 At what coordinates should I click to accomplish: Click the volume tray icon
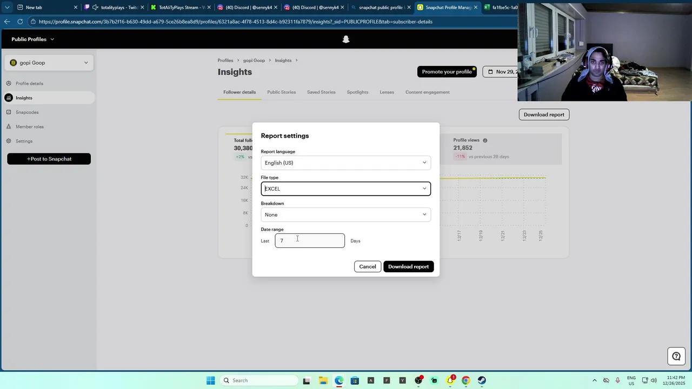[x=654, y=380]
